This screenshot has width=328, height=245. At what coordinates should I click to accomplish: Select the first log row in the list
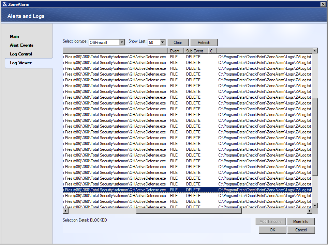(x=188, y=57)
